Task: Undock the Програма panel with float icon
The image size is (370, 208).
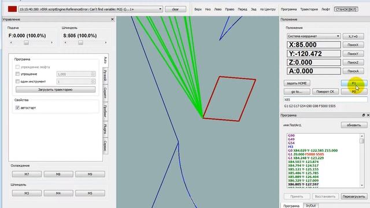Action: coord(364,115)
